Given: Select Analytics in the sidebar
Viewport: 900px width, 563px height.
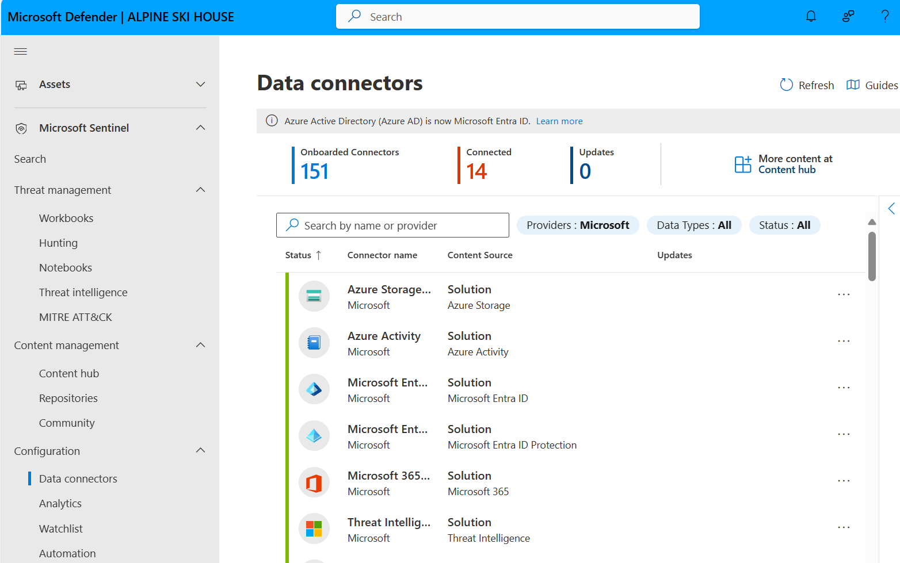Looking at the screenshot, I should pos(60,503).
